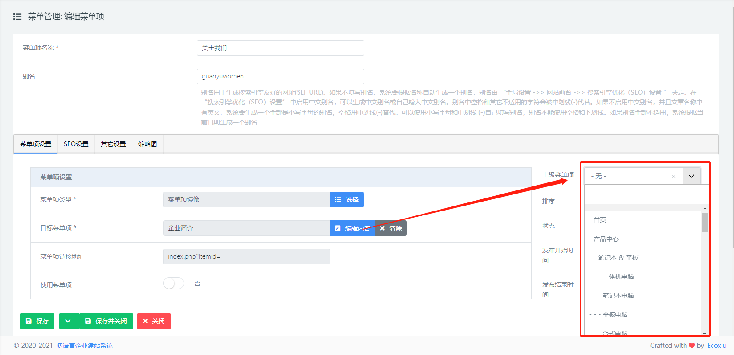This screenshot has width=734, height=355.
Task: Click the dropdown list scrollbar thumb
Action: 705,223
